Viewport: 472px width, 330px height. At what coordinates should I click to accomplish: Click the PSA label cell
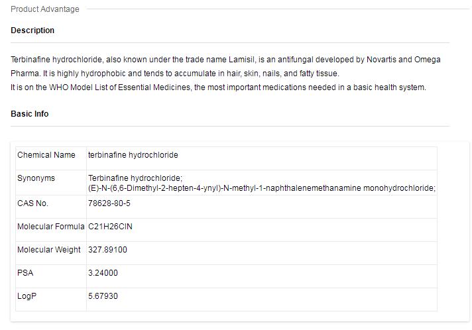[x=25, y=273]
